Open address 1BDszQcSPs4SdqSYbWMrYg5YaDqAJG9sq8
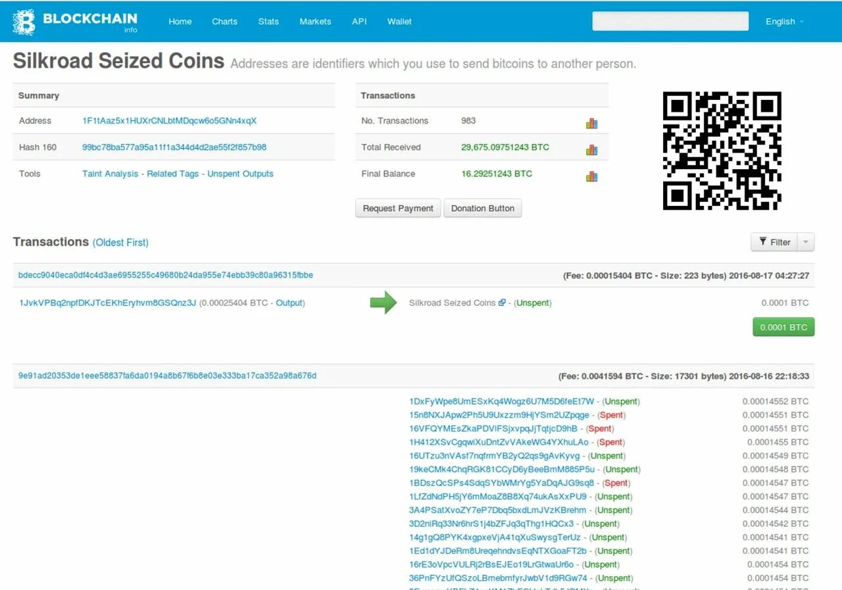Viewport: 842px width, 590px height. [x=501, y=483]
